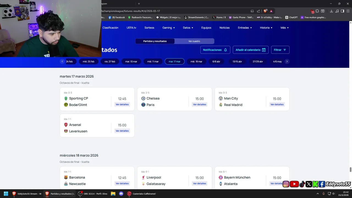Screen dimensions: 352x198
Task: Select the 4/6 may date
Action: 277,62
